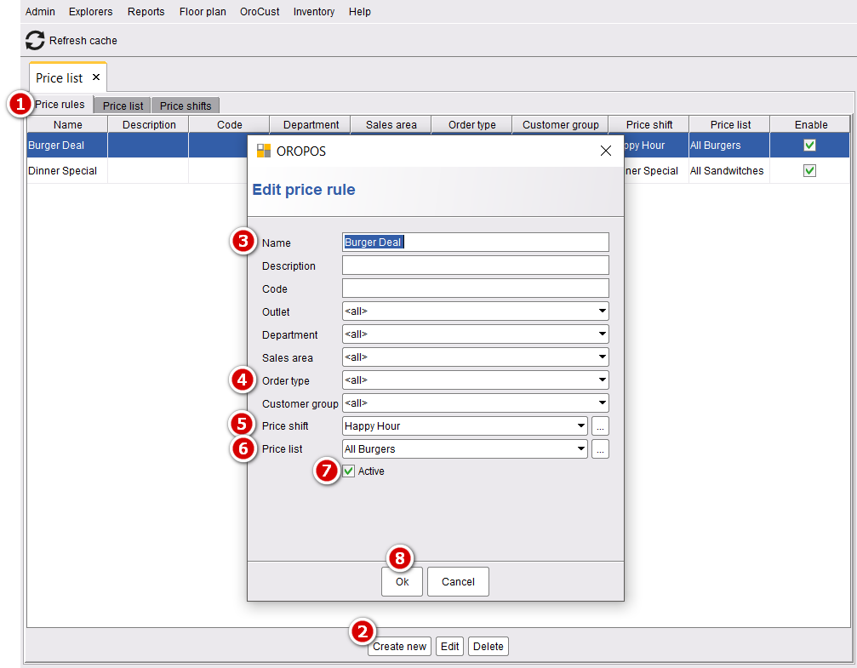The height and width of the screenshot is (668, 857).
Task: Switch to the Price shifts tab
Action: [x=186, y=106]
